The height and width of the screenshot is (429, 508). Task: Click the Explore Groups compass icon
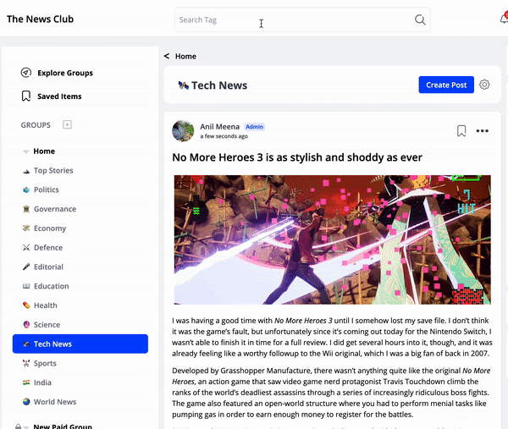[x=26, y=73]
